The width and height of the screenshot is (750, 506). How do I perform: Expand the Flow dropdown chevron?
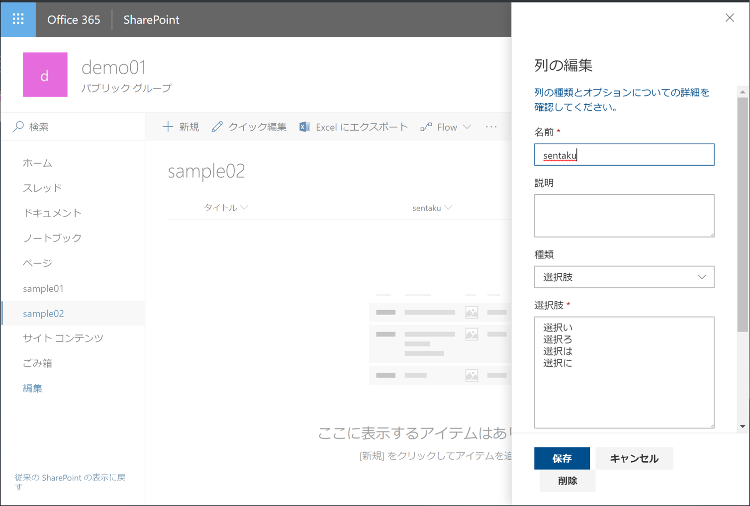click(x=467, y=127)
